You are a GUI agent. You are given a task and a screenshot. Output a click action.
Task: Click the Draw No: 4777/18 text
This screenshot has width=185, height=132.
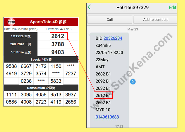[59, 29]
